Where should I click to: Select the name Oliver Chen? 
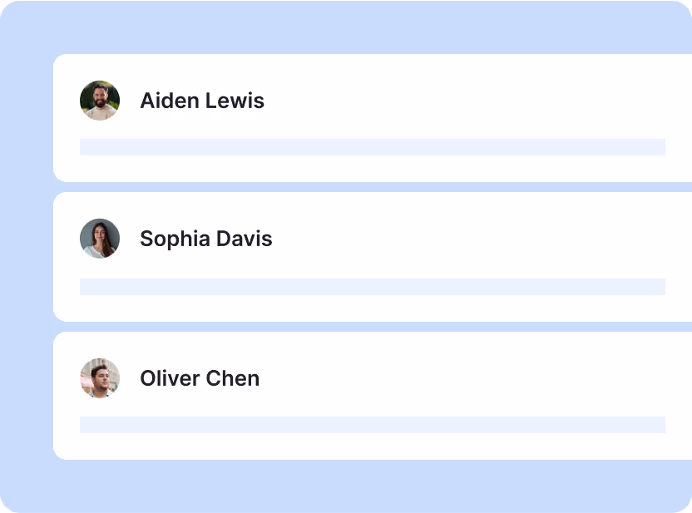click(199, 378)
